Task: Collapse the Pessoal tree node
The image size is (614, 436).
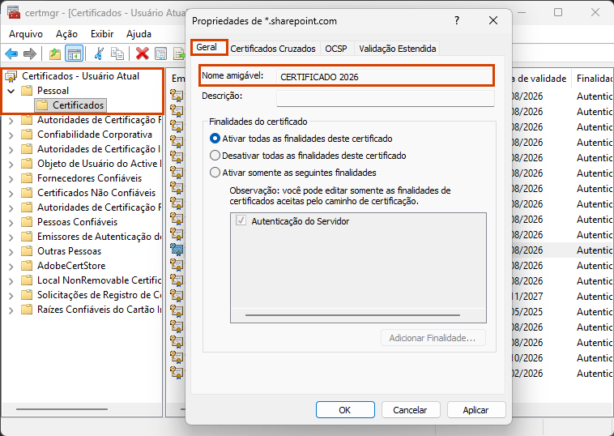Action: (x=11, y=91)
